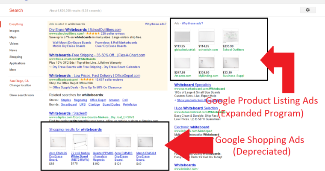Switch to Images results
This screenshot has width=325, height=171.
pos(14,31)
